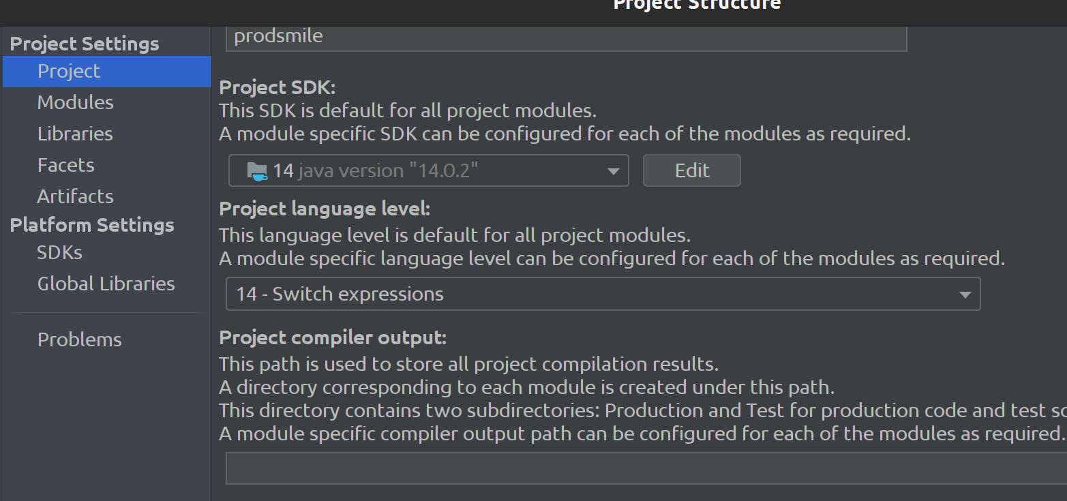Click the project name field 'prodsmile'
This screenshot has height=501, width=1067.
[566, 37]
